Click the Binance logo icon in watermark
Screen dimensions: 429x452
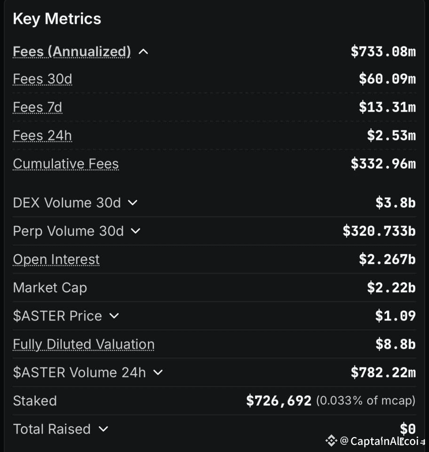331,440
